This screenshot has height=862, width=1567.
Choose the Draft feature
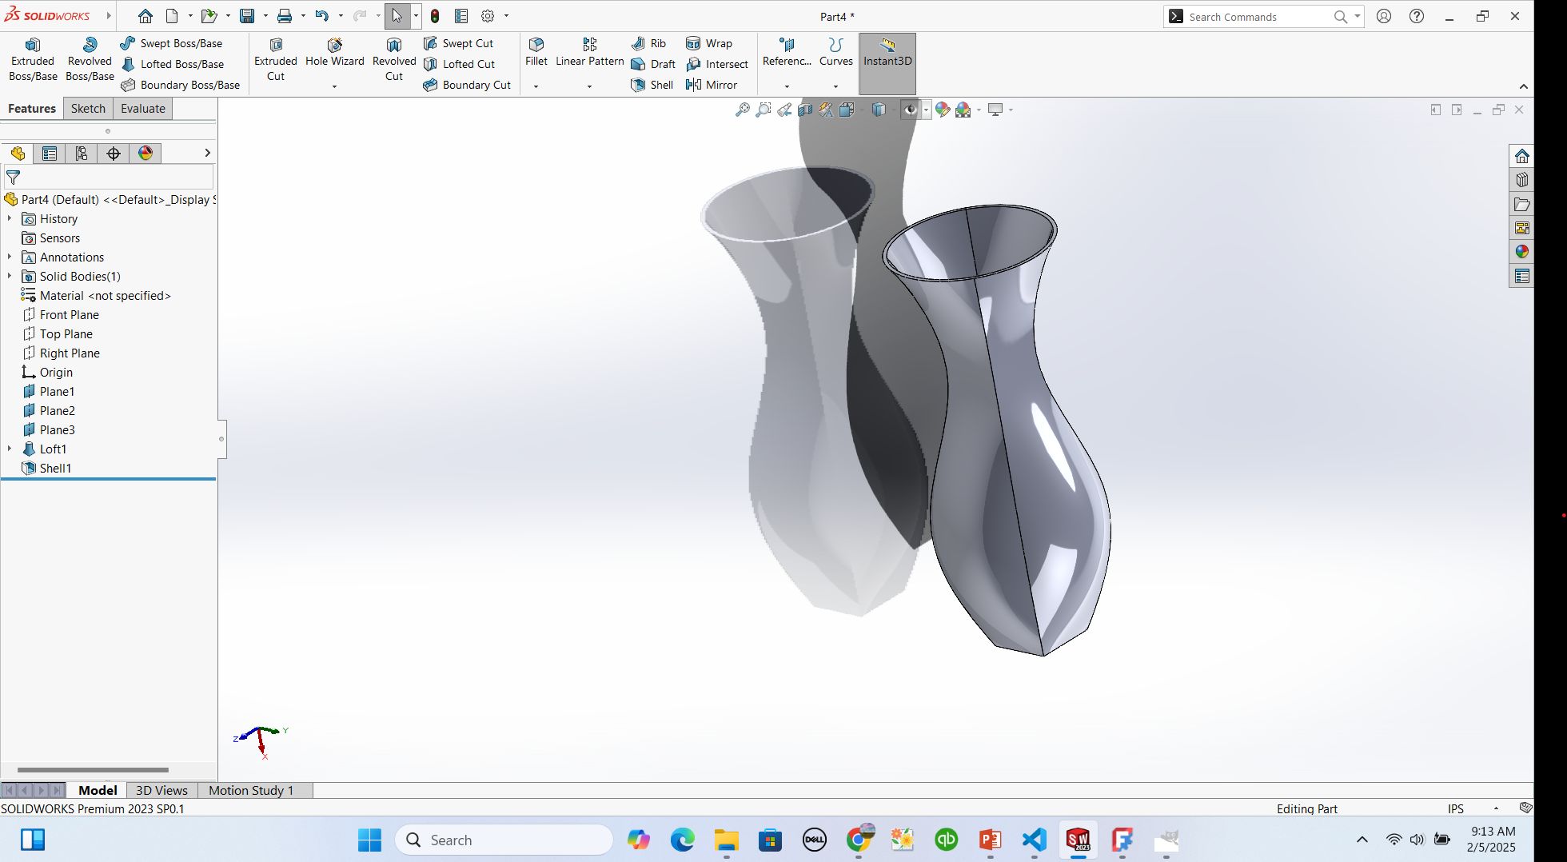(x=653, y=64)
